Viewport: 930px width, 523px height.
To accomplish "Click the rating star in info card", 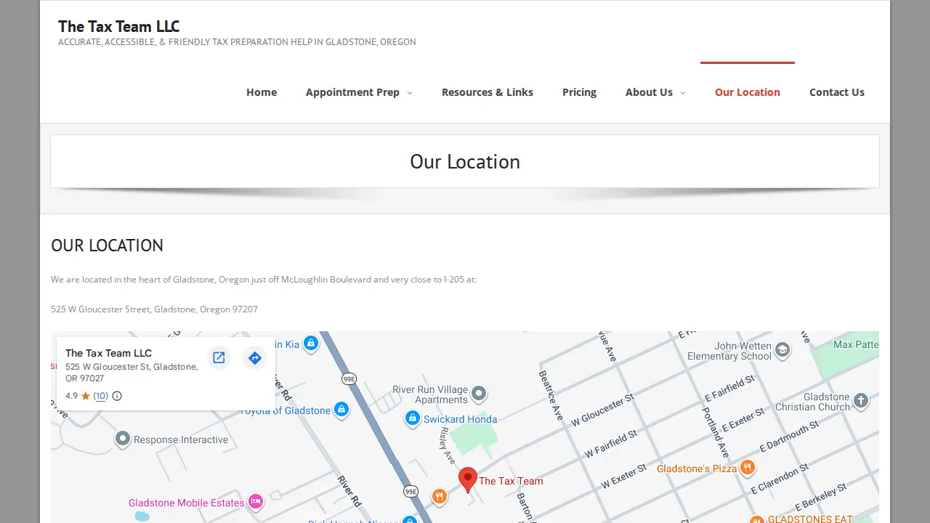I will click(x=85, y=396).
